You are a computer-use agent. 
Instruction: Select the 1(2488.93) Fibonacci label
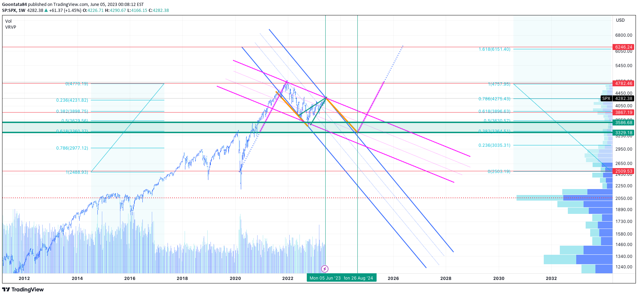77,172
